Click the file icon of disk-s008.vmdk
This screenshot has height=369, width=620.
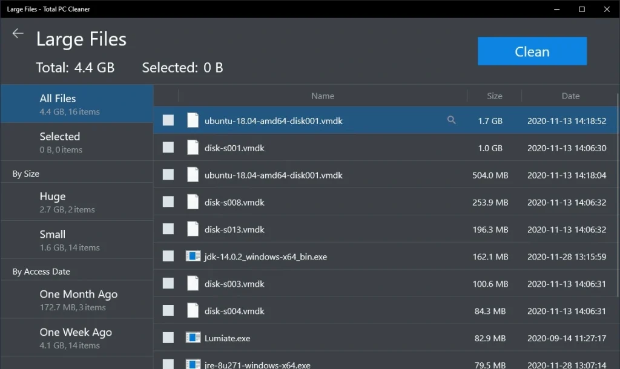(x=193, y=202)
